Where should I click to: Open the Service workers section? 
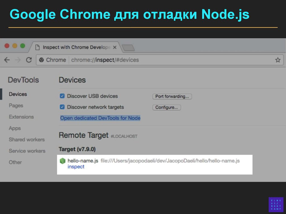(x=27, y=151)
